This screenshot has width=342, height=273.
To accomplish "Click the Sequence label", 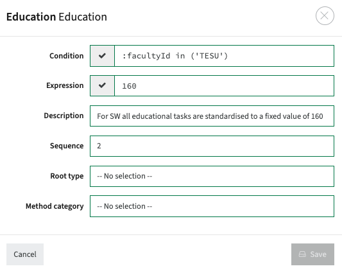I will coord(67,146).
